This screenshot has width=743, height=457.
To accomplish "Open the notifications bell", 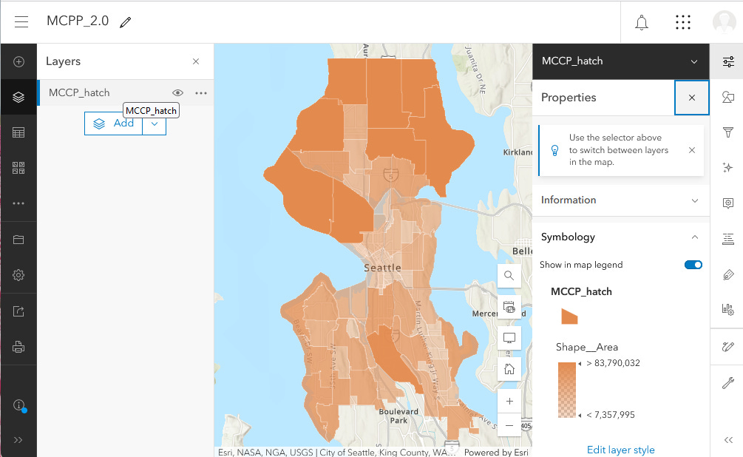I will [641, 22].
